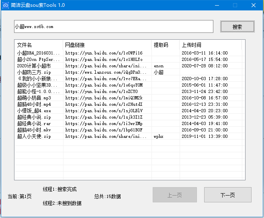Image resolution: width=264 pixels, height=218 pixels.
Task: Select file 2020计算小超市
Action: pos(34,66)
